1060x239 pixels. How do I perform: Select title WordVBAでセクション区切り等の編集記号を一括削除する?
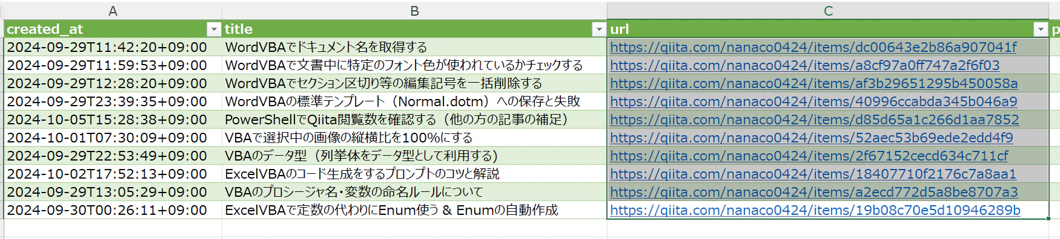pyautogui.click(x=414, y=83)
